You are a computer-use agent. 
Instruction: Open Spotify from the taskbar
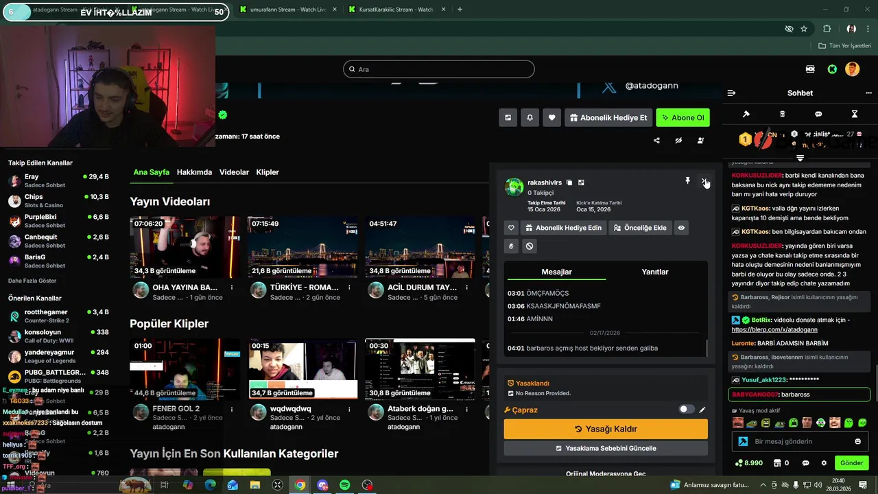pyautogui.click(x=345, y=485)
